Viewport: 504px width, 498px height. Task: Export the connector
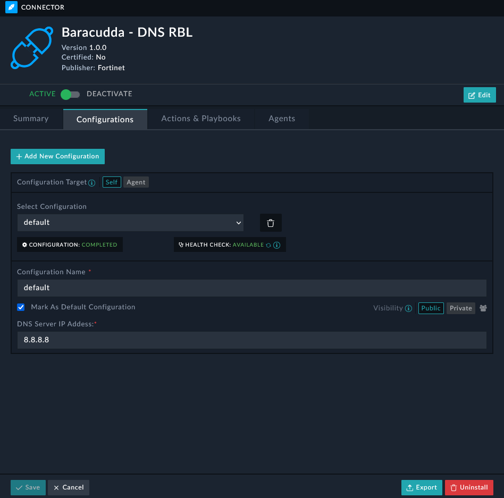click(x=422, y=488)
